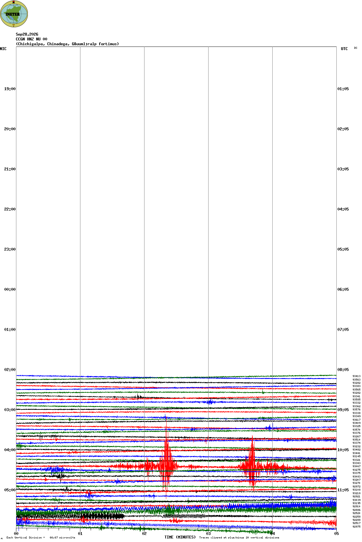Viewport: 362px width, 542px height.
Task: Click the 93413 trace count value
Action: 357,376
